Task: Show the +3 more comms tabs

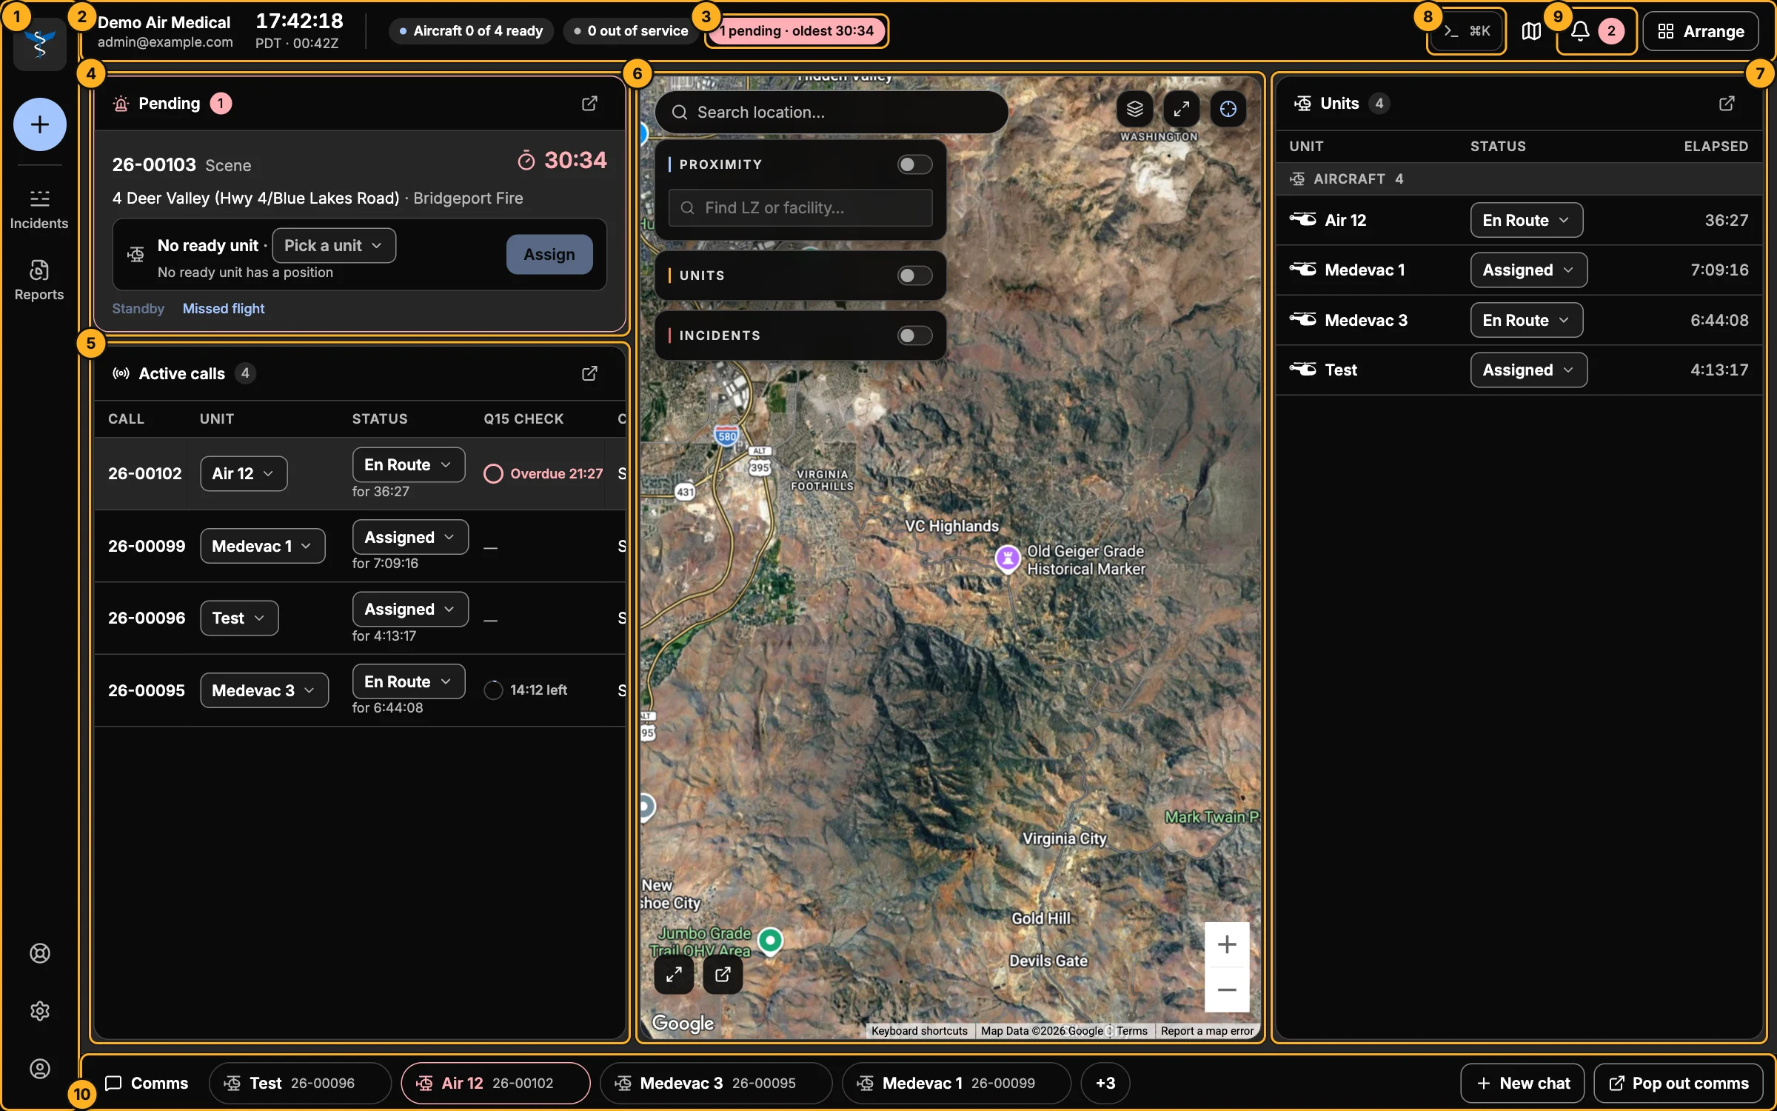Action: [1105, 1084]
